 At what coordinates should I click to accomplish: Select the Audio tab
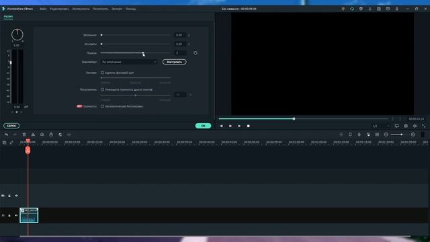coord(8,16)
